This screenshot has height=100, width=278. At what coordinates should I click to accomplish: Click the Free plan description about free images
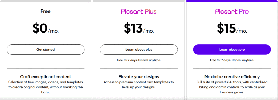pos(46,87)
